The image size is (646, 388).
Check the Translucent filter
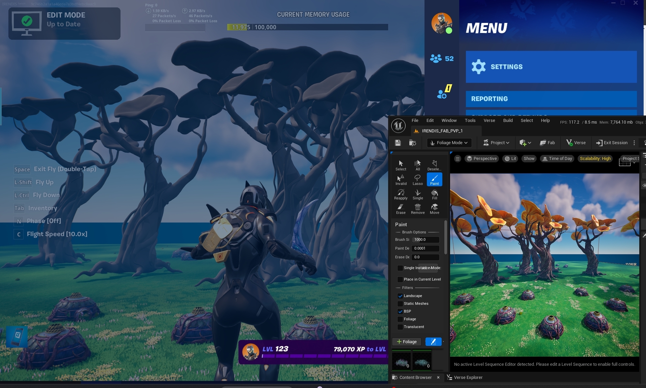pyautogui.click(x=400, y=327)
